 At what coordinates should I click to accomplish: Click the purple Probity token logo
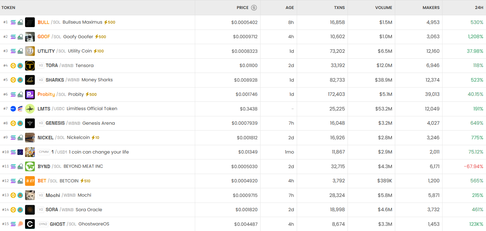30,94
